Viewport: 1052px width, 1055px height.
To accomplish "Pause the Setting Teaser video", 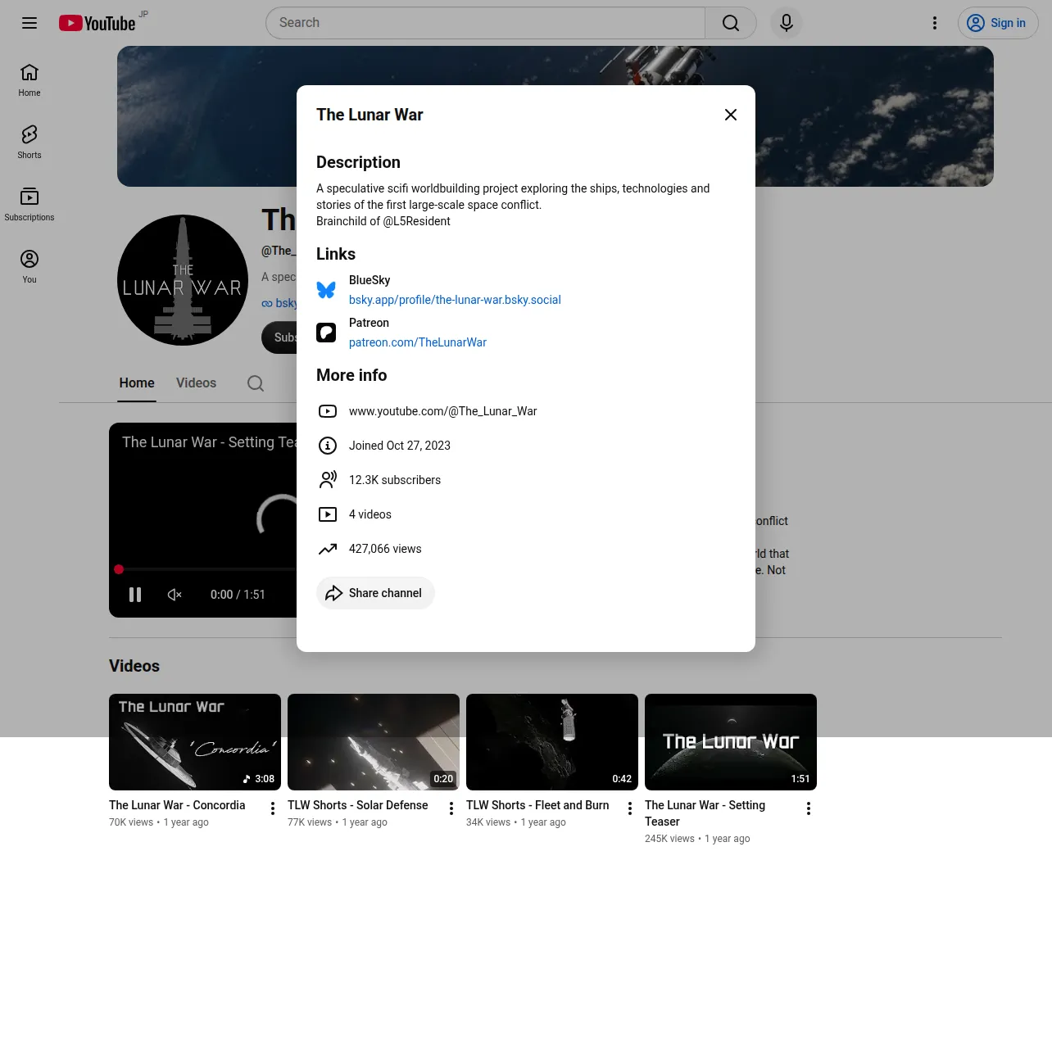I will 135,595.
